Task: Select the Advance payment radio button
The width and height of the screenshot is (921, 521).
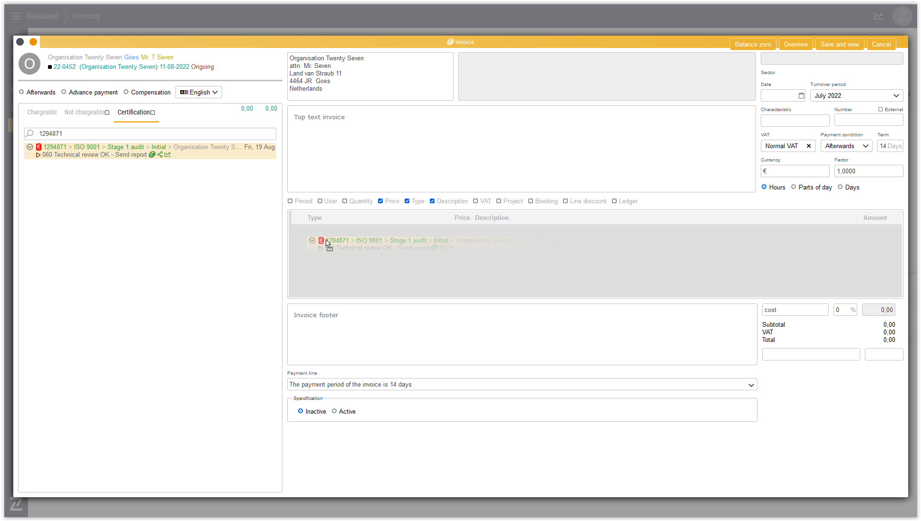Action: point(64,92)
